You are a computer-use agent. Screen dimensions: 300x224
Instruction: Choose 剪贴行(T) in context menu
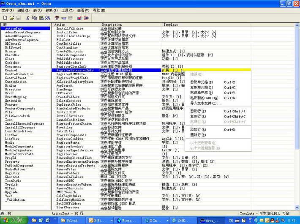click(x=218, y=111)
